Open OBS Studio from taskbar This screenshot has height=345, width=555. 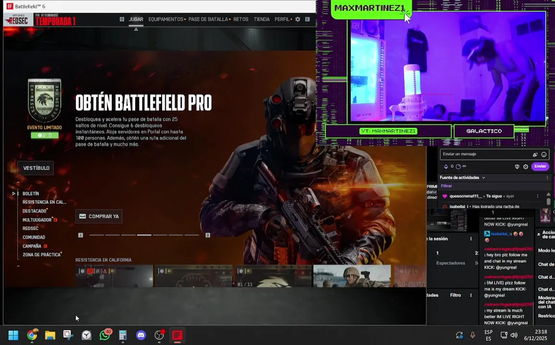(x=160, y=334)
